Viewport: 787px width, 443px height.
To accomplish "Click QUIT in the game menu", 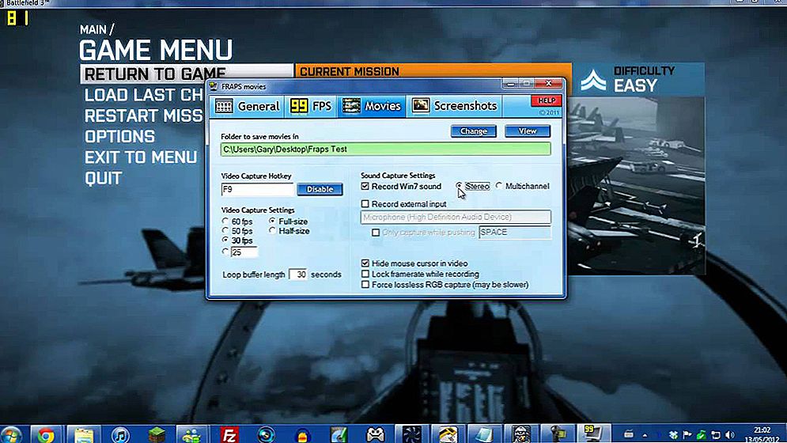I will pos(104,178).
